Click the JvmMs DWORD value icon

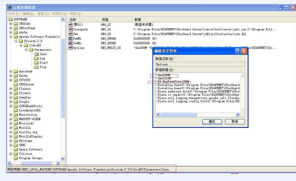(x=70, y=38)
